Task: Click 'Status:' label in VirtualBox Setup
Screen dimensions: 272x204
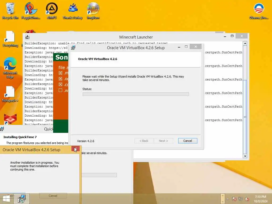Action: pyautogui.click(x=87, y=89)
